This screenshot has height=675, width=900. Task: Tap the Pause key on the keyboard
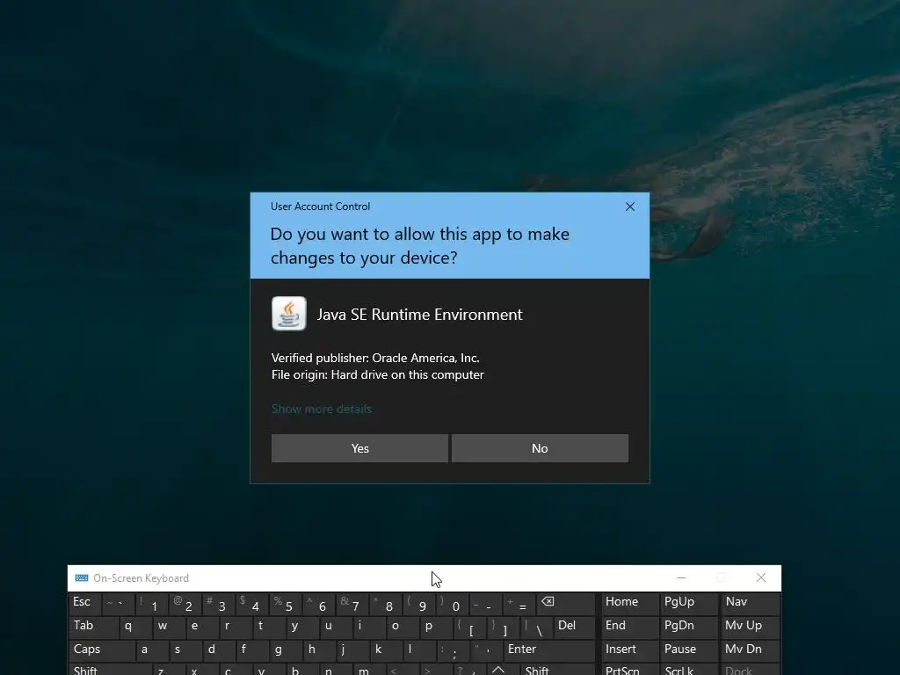(x=689, y=650)
